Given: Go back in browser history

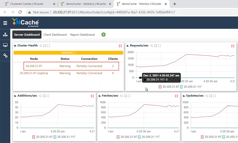Looking at the screenshot, I should tap(5, 12).
